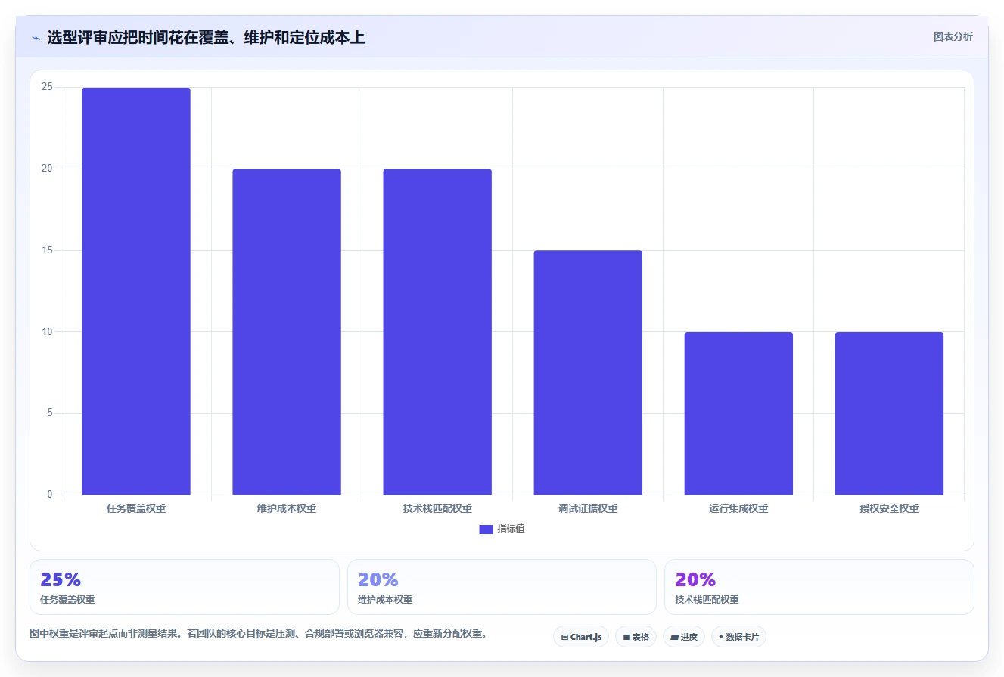Image resolution: width=1004 pixels, height=677 pixels.
Task: Click the y-axis tick label 20
Action: tap(47, 169)
